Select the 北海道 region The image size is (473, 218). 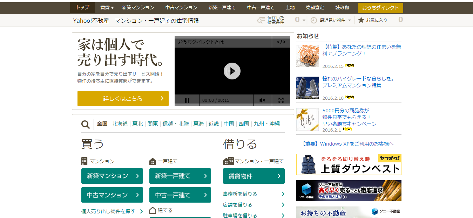120,124
